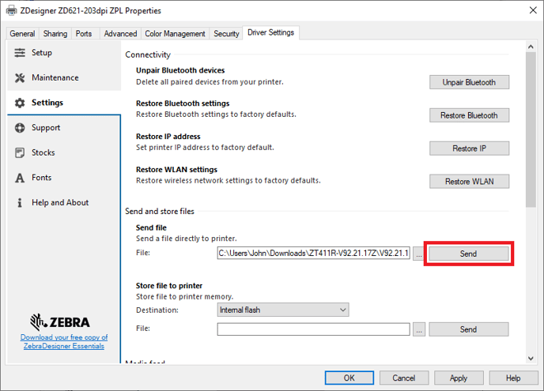Screen dimensions: 544x391
Task: Select Stocks text in the sidebar
Action: click(x=43, y=152)
